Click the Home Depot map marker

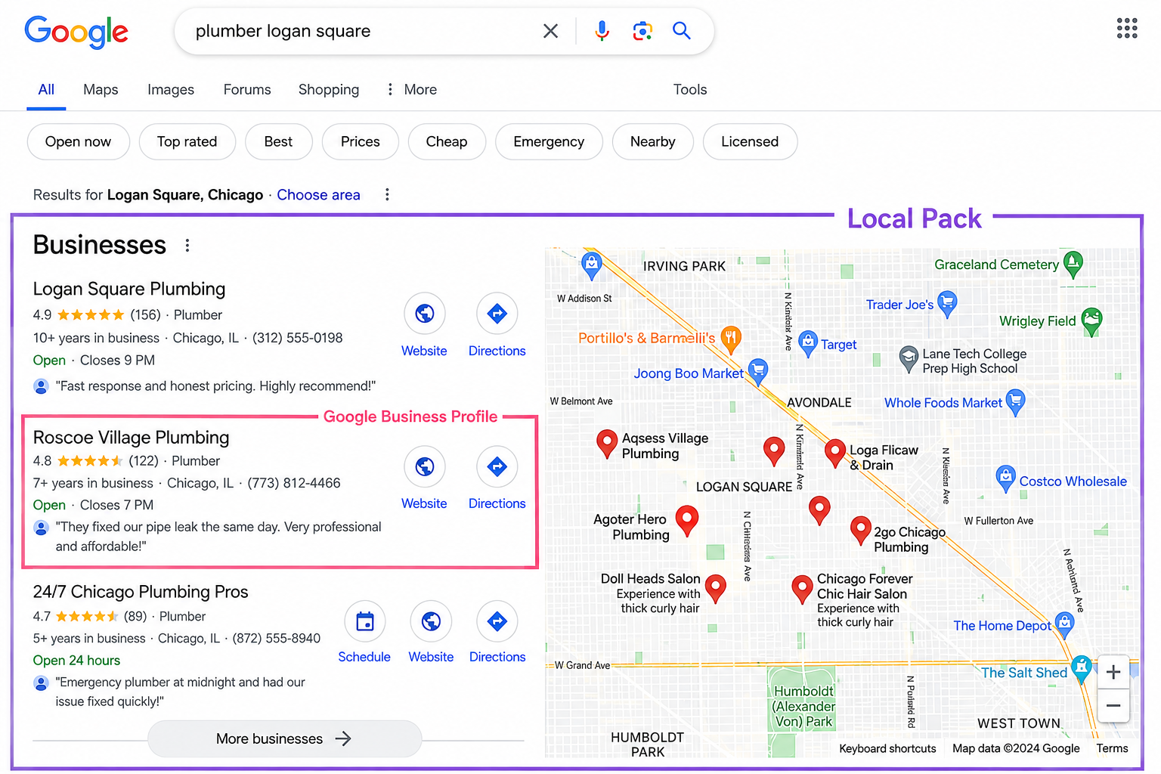click(1064, 624)
